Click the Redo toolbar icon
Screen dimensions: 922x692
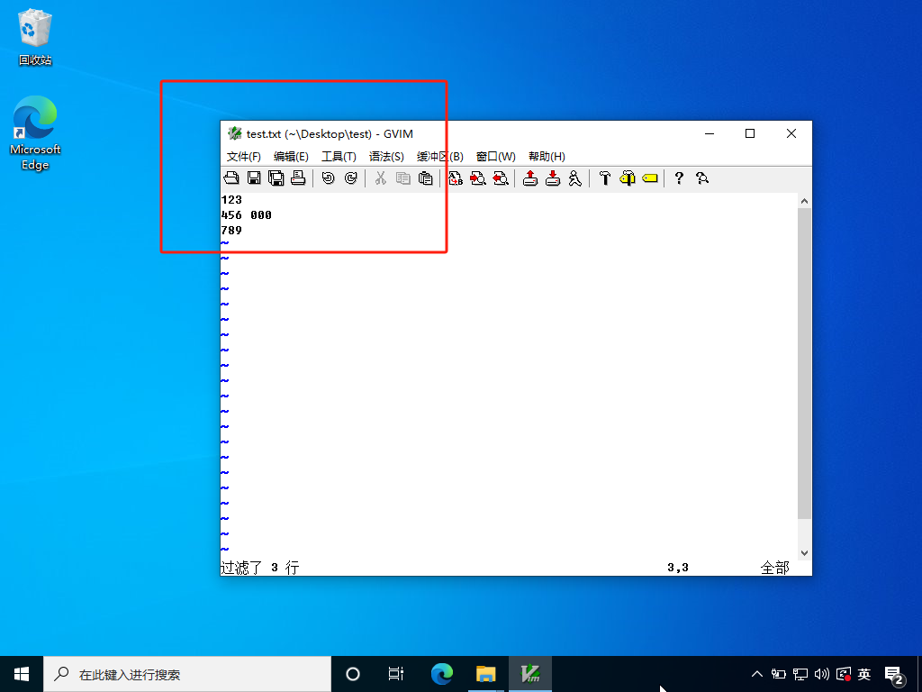350,178
